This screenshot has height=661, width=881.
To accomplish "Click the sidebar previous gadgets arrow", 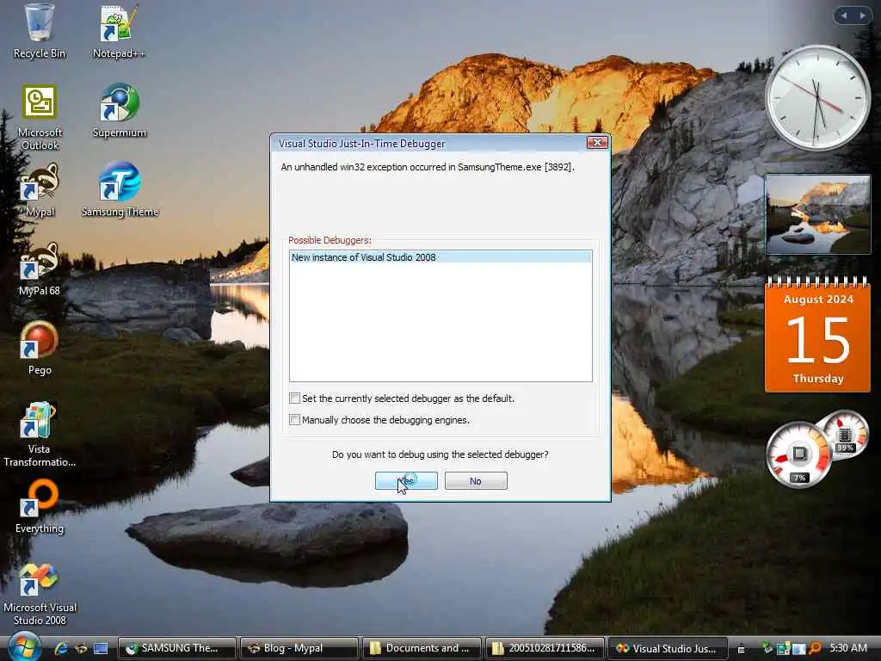I will coord(843,15).
